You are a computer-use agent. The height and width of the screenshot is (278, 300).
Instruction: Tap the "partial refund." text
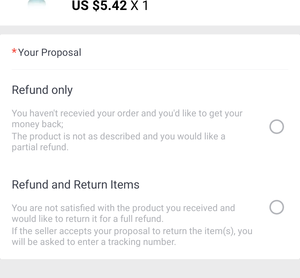[40, 147]
